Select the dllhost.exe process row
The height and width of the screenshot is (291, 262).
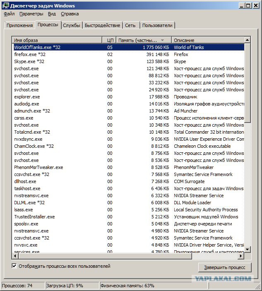pyautogui.click(x=129, y=181)
